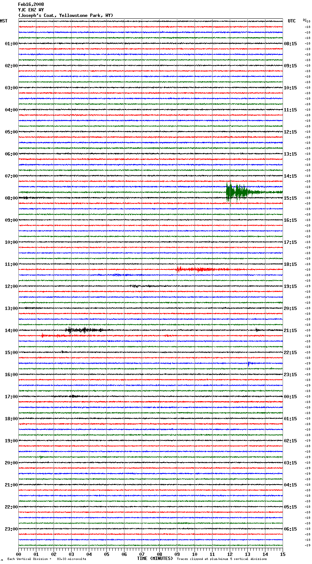312x564 pixels.
Task: Click the Each Vertical Division 83.33 microvolts note
Action: coord(47,559)
